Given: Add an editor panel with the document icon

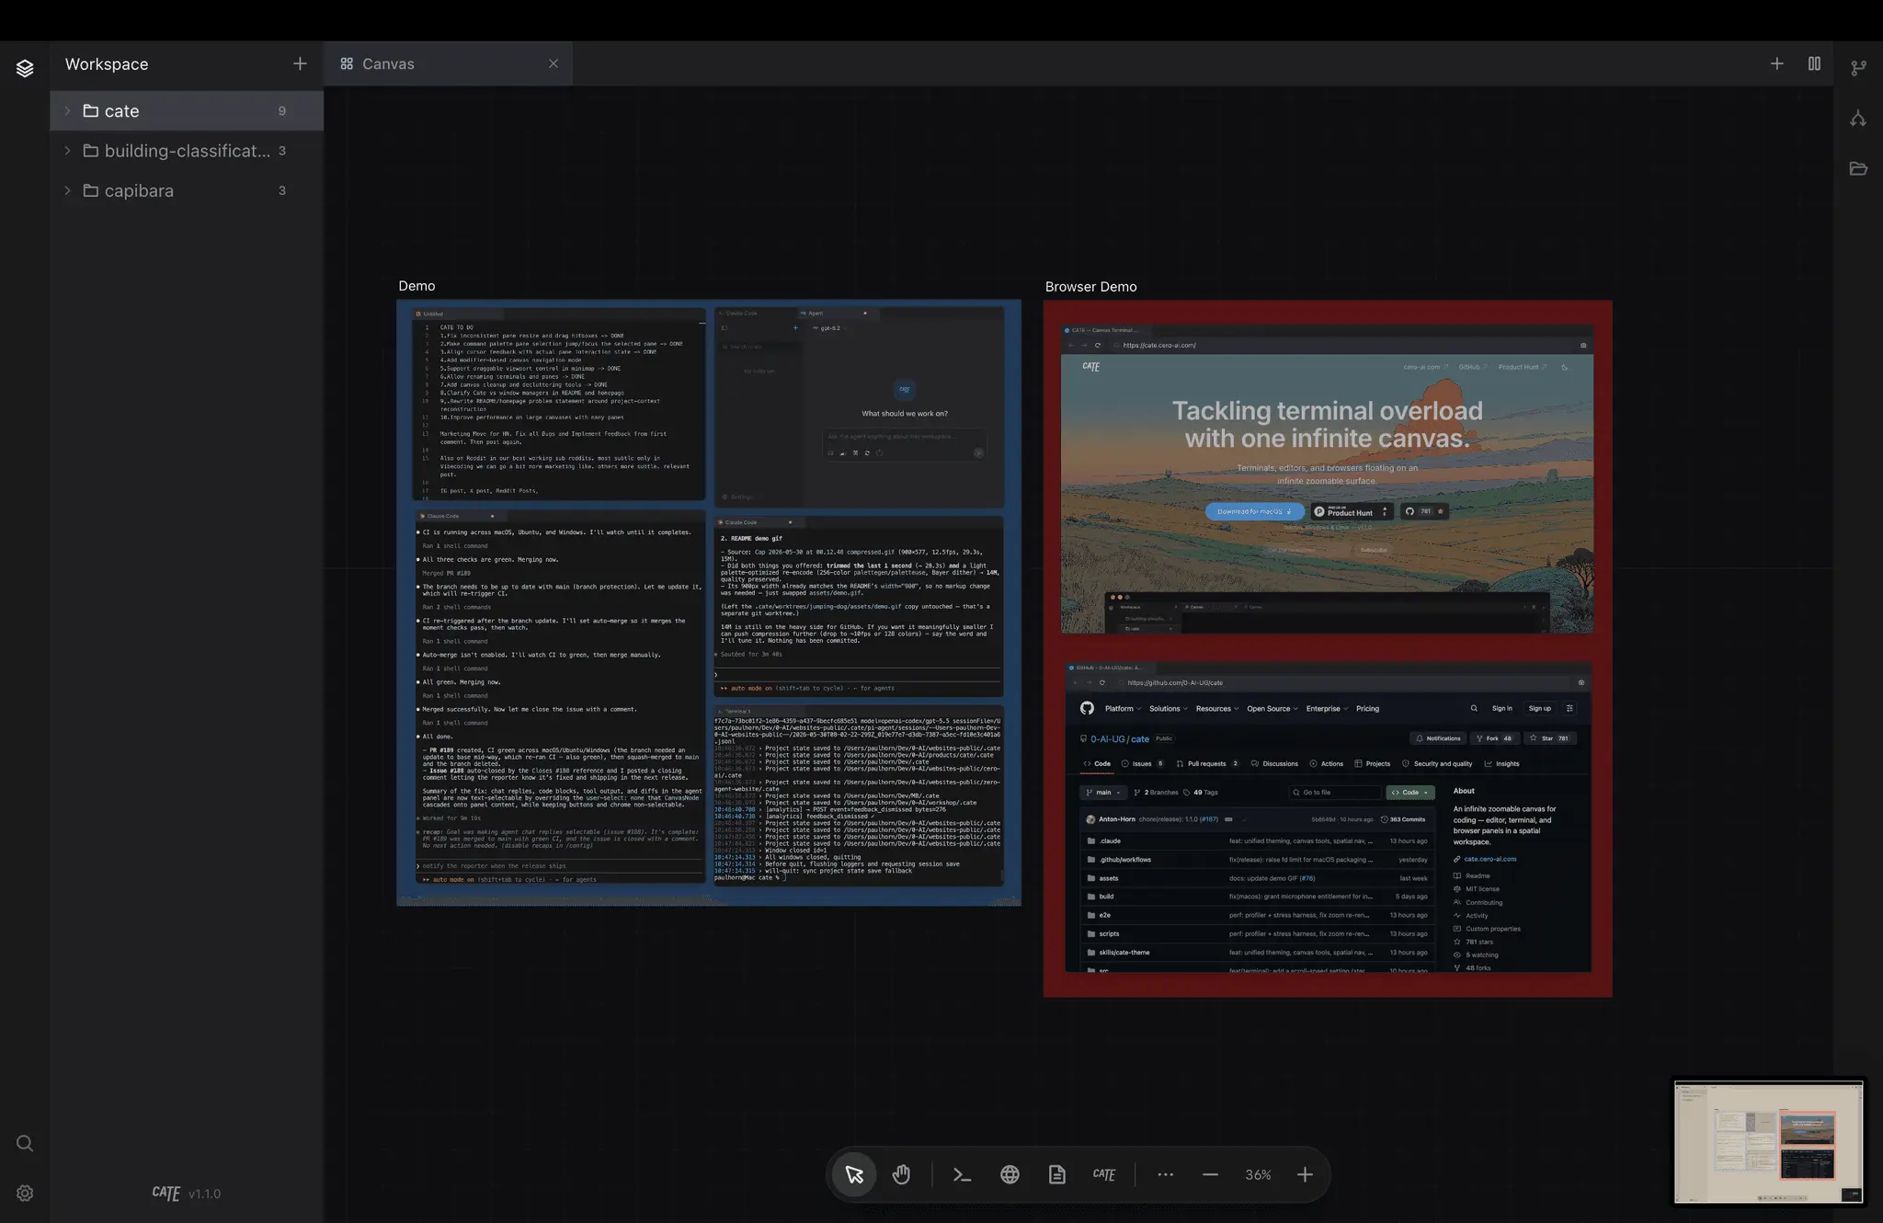Looking at the screenshot, I should 1057,1174.
